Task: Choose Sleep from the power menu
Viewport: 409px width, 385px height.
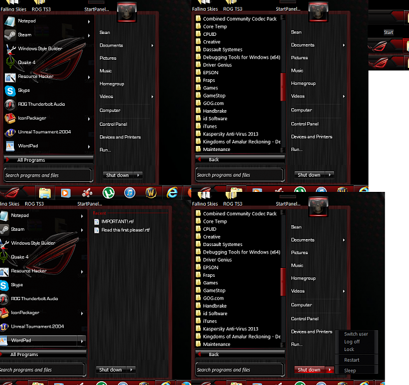Action: (x=350, y=371)
